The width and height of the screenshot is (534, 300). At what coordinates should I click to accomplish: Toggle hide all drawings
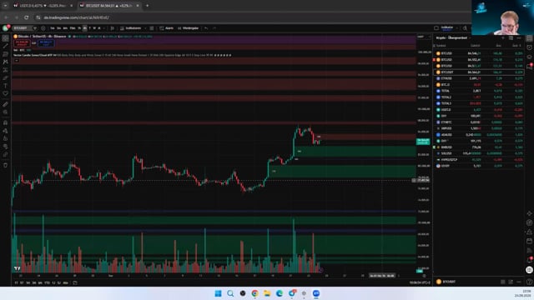pos(6,147)
